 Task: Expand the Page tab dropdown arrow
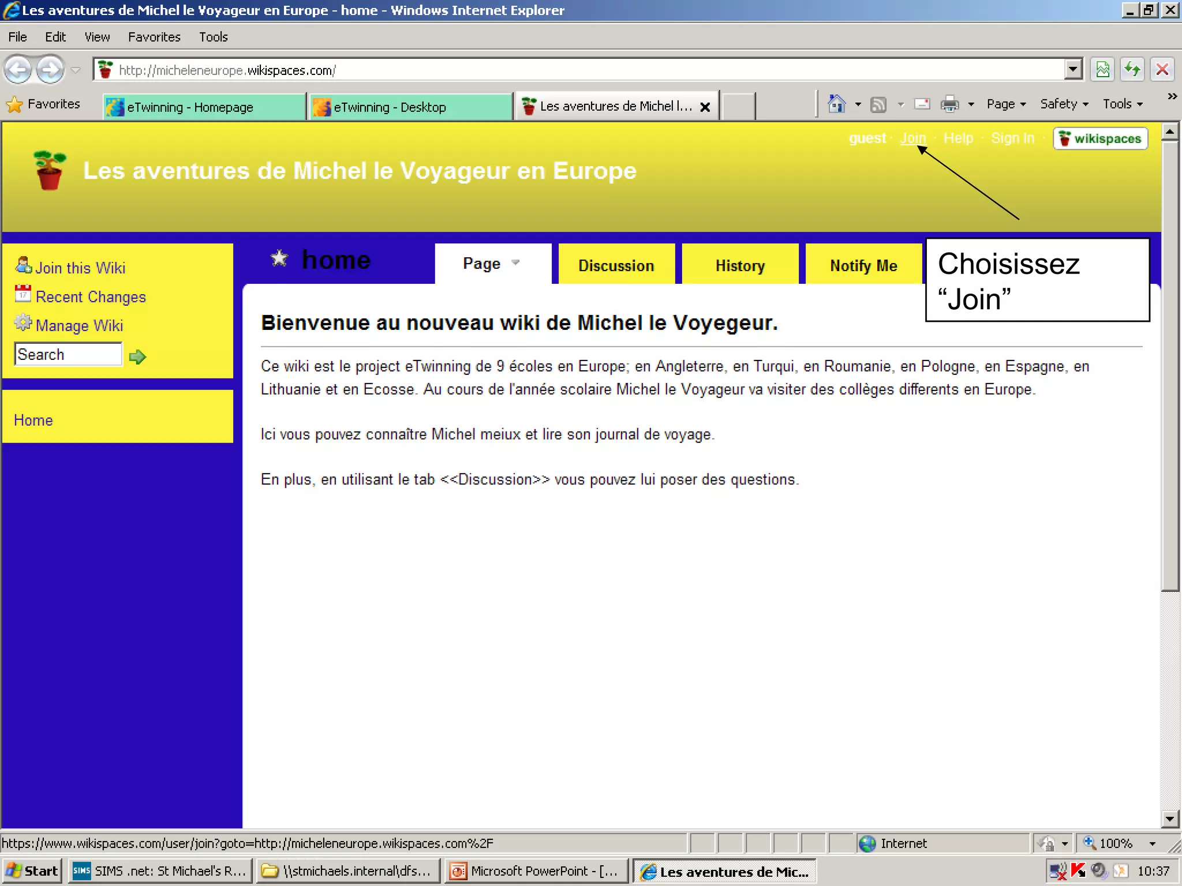point(516,263)
